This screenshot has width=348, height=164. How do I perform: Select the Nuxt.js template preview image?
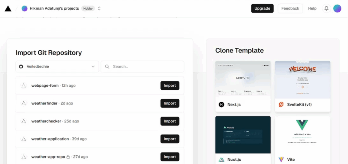pyautogui.click(x=243, y=135)
